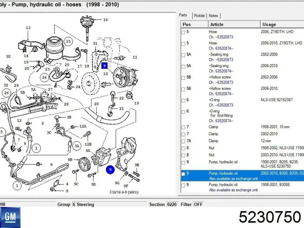The height and width of the screenshot is (228, 304).
Task: Click callout 3C in the diagram
Action: (x=49, y=133)
